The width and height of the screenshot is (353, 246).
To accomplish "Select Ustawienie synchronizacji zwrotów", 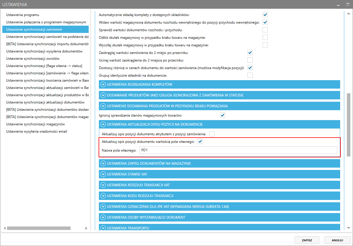I will tap(33, 59).
